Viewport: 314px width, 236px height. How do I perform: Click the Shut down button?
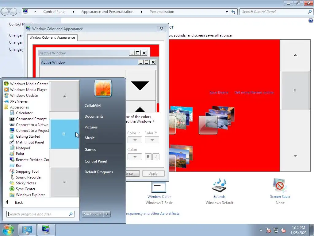[93, 214]
